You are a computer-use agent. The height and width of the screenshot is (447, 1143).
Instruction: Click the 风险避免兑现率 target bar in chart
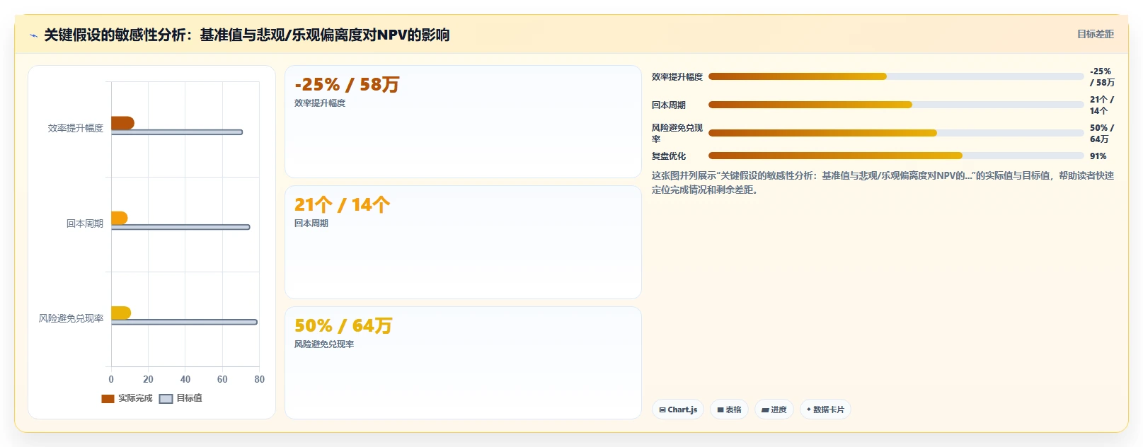pyautogui.click(x=184, y=322)
